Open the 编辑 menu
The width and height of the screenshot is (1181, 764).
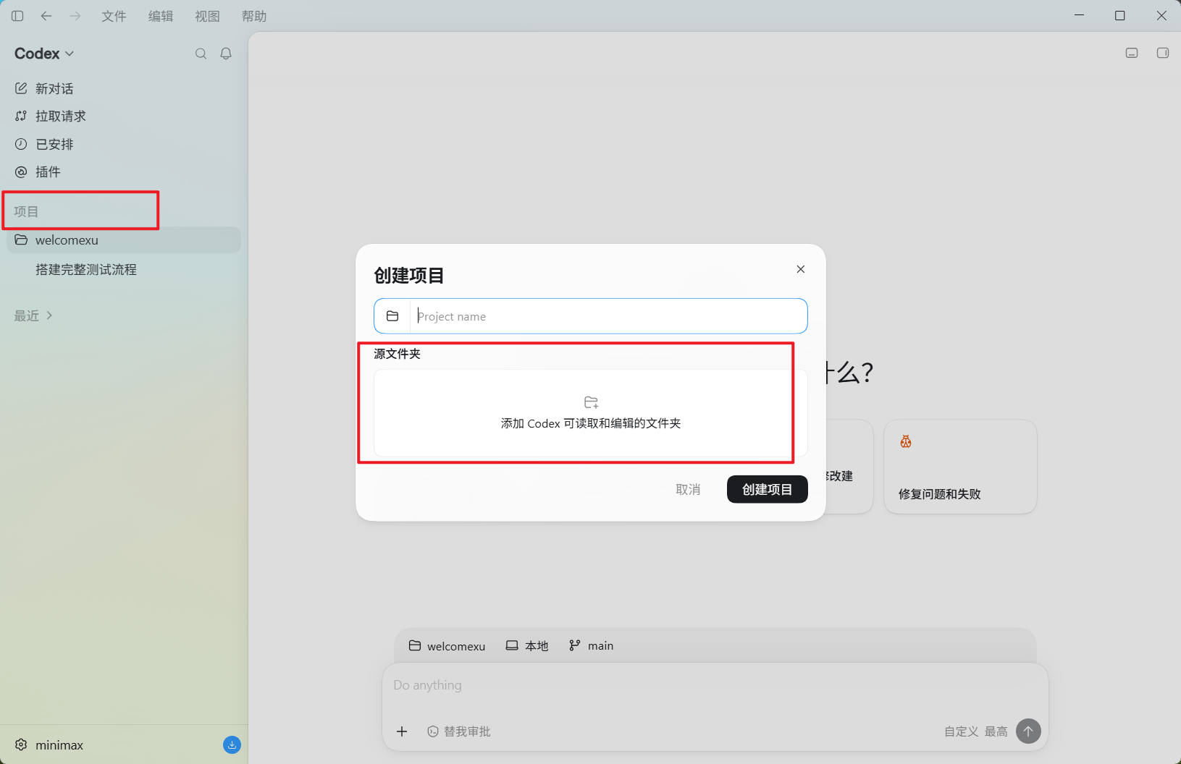pos(161,16)
